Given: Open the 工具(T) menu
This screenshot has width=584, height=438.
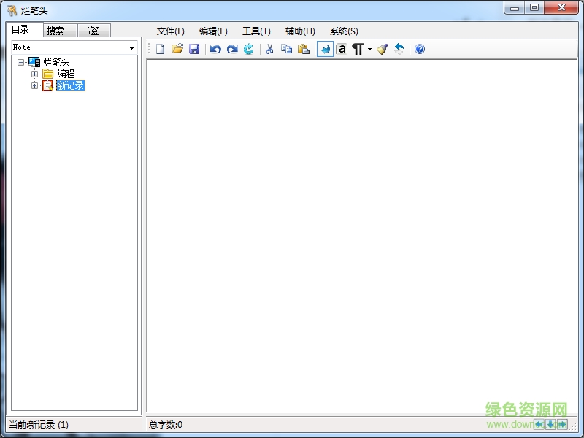Looking at the screenshot, I should tap(256, 31).
